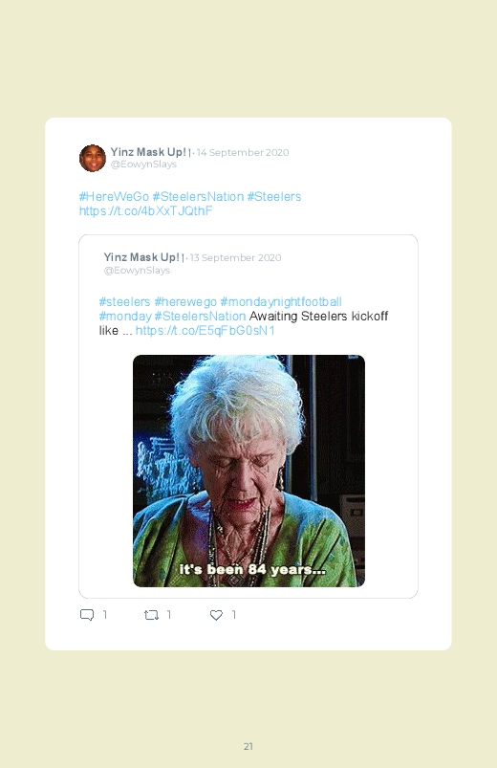Open the #steelers hashtag in quoted tweet

pos(124,301)
